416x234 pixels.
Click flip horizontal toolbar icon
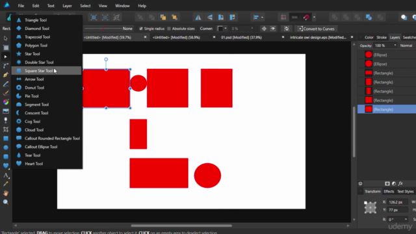tap(198, 18)
